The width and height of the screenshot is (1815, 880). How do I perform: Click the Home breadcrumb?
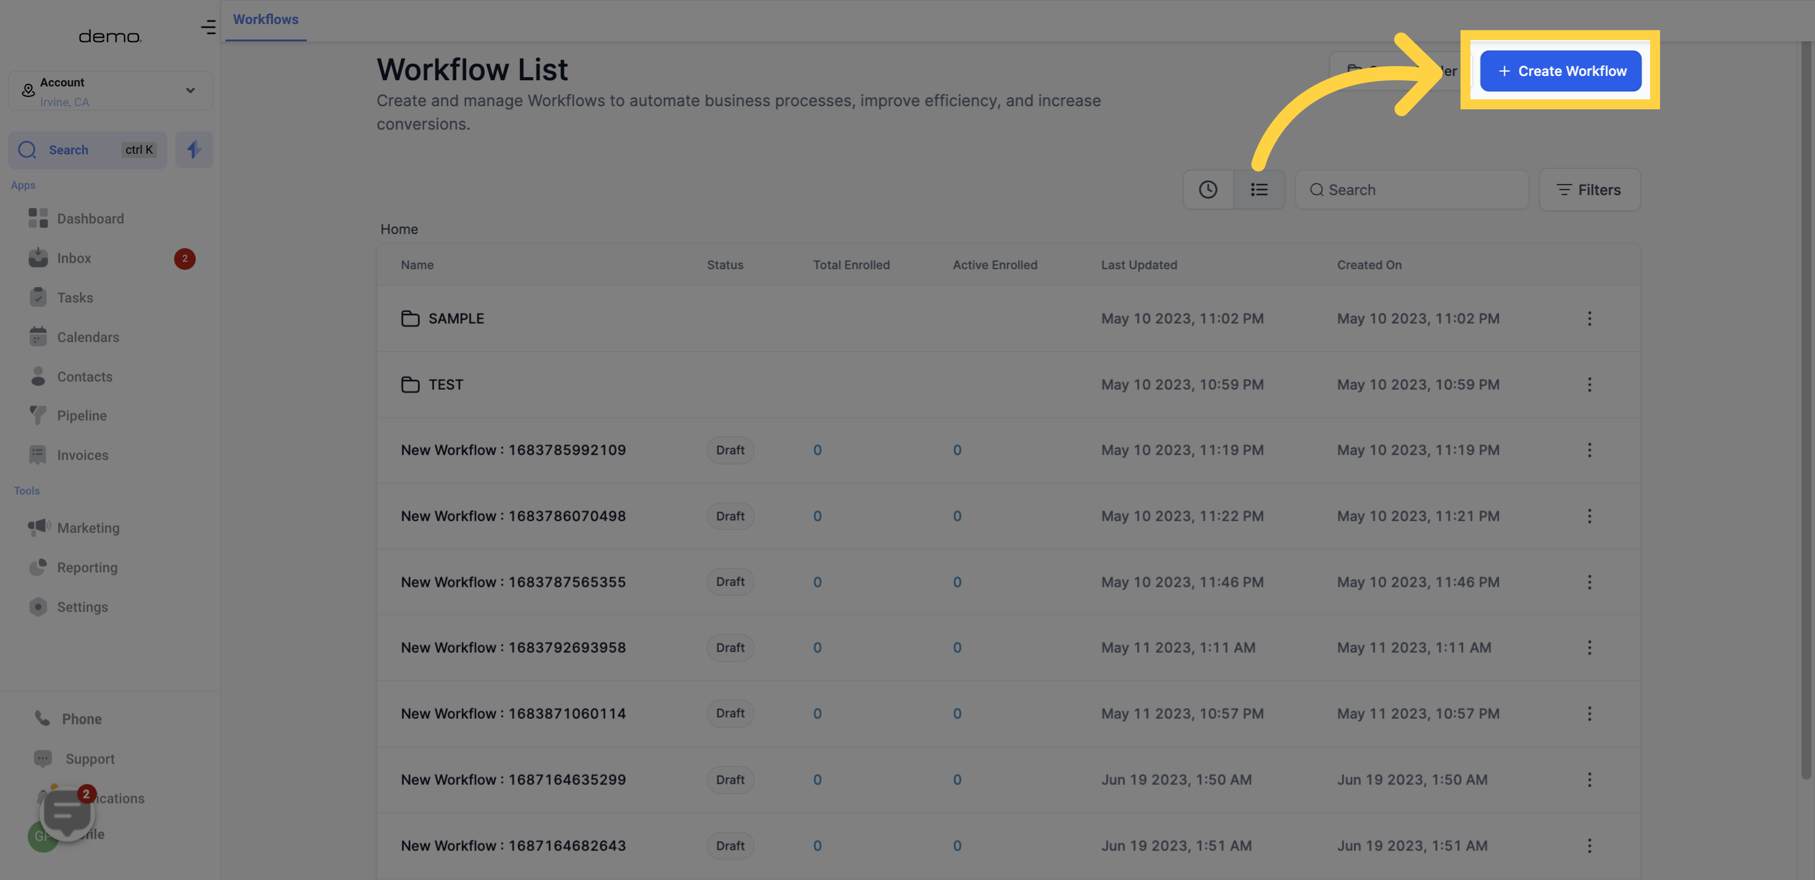tap(399, 229)
